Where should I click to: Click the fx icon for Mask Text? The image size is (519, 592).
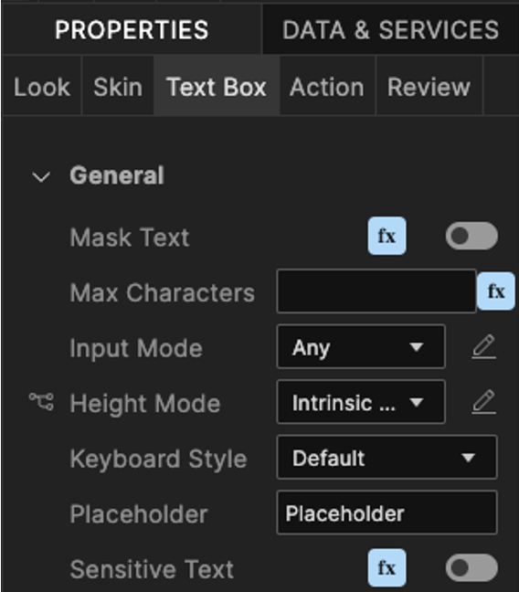387,236
